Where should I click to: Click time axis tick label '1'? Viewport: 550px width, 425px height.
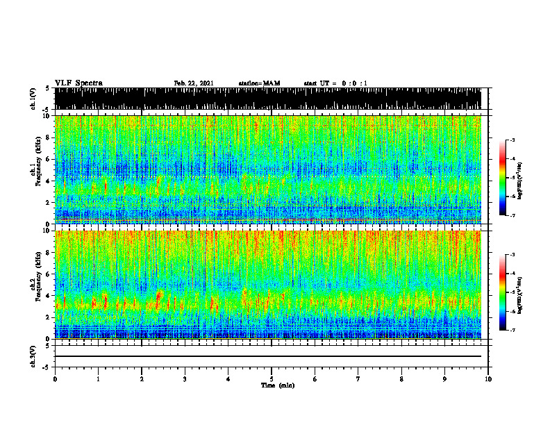[98, 379]
